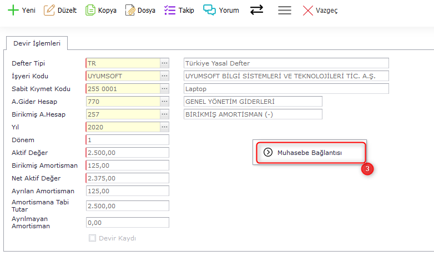This screenshot has width=434, height=266.
Task: Open Yorum comments speech bubble icon
Action: pyautogui.click(x=209, y=10)
